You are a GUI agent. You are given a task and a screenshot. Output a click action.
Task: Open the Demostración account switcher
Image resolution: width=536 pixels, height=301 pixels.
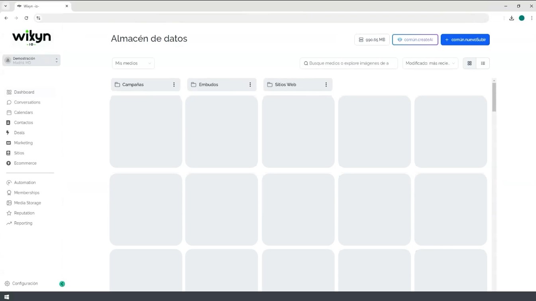(x=31, y=60)
